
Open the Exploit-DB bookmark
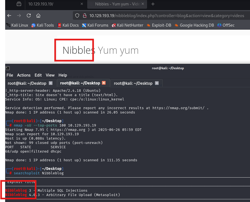[x=159, y=25]
